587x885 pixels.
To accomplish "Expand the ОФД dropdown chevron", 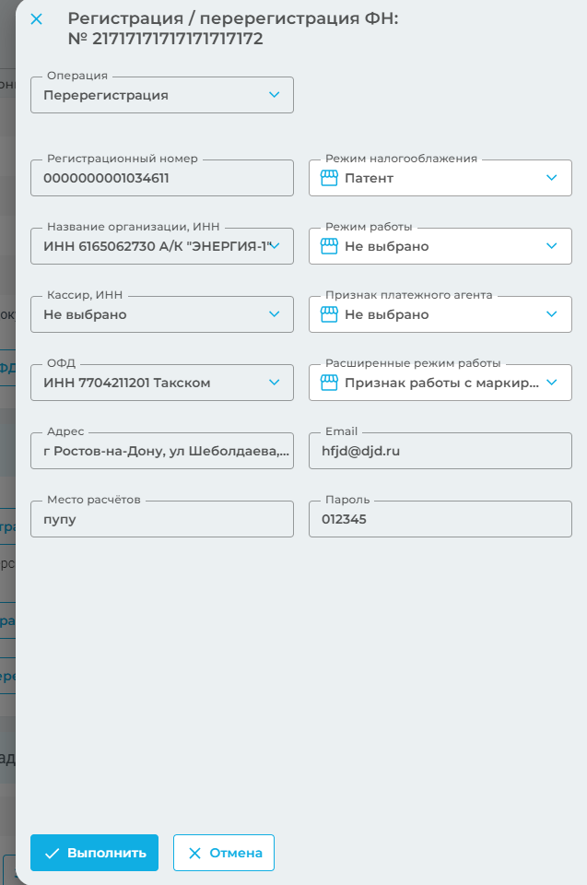I will tap(274, 383).
